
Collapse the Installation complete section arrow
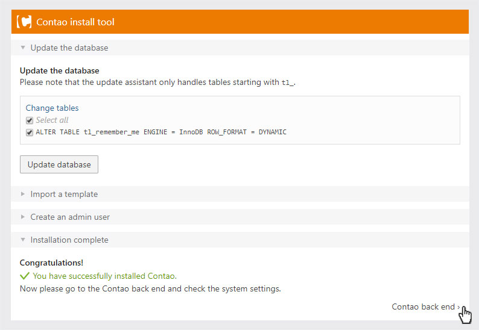click(x=23, y=240)
